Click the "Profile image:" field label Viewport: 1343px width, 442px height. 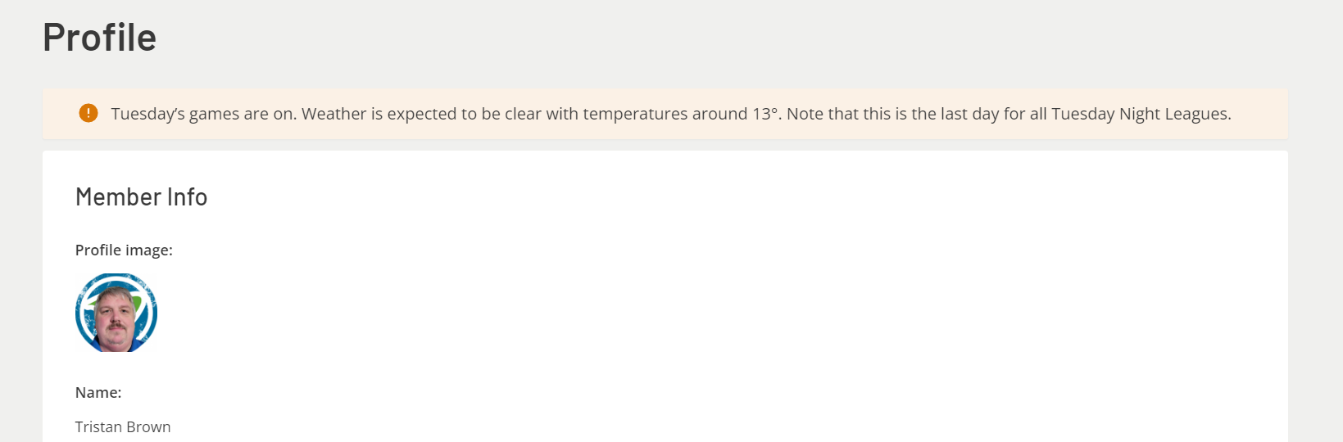click(124, 250)
